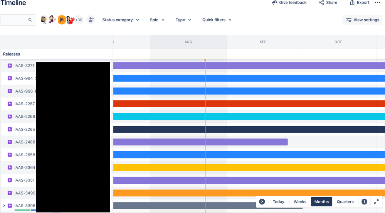Switch timeline to Quarters view

[x=345, y=202]
